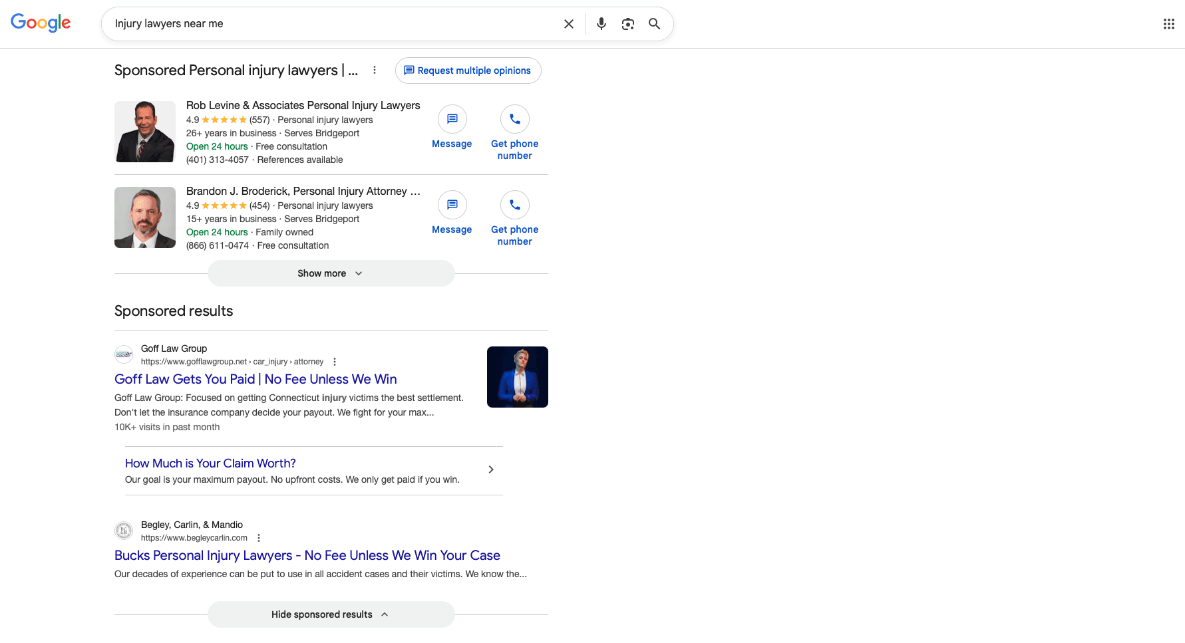This screenshot has width=1185, height=643.
Task: Collapse Hide sponsored results
Action: click(x=331, y=614)
